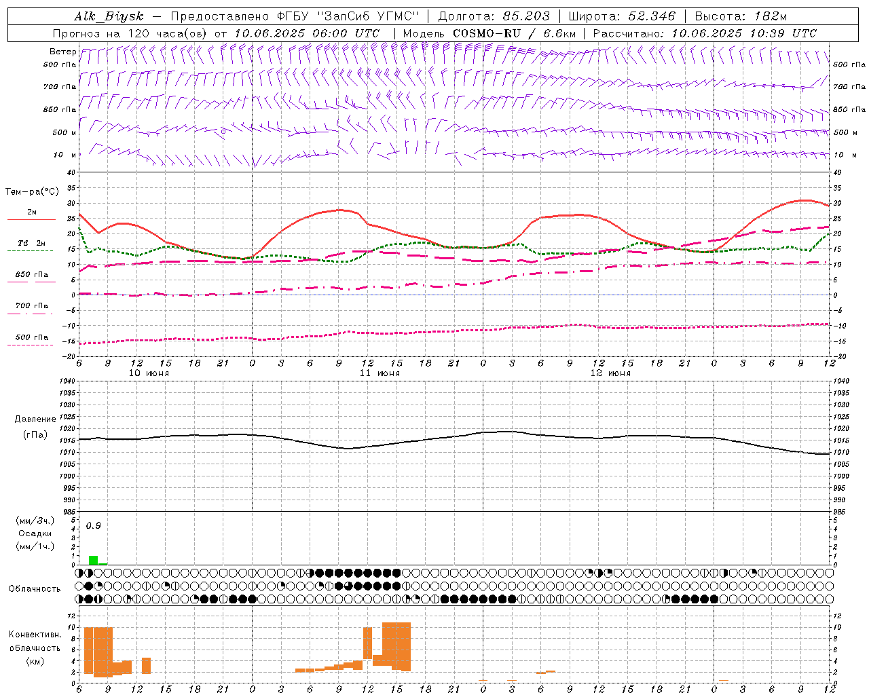Click the '(мм/1ч.)' precipitation unit label
Image resolution: width=869 pixels, height=695 pixels.
click(35, 546)
